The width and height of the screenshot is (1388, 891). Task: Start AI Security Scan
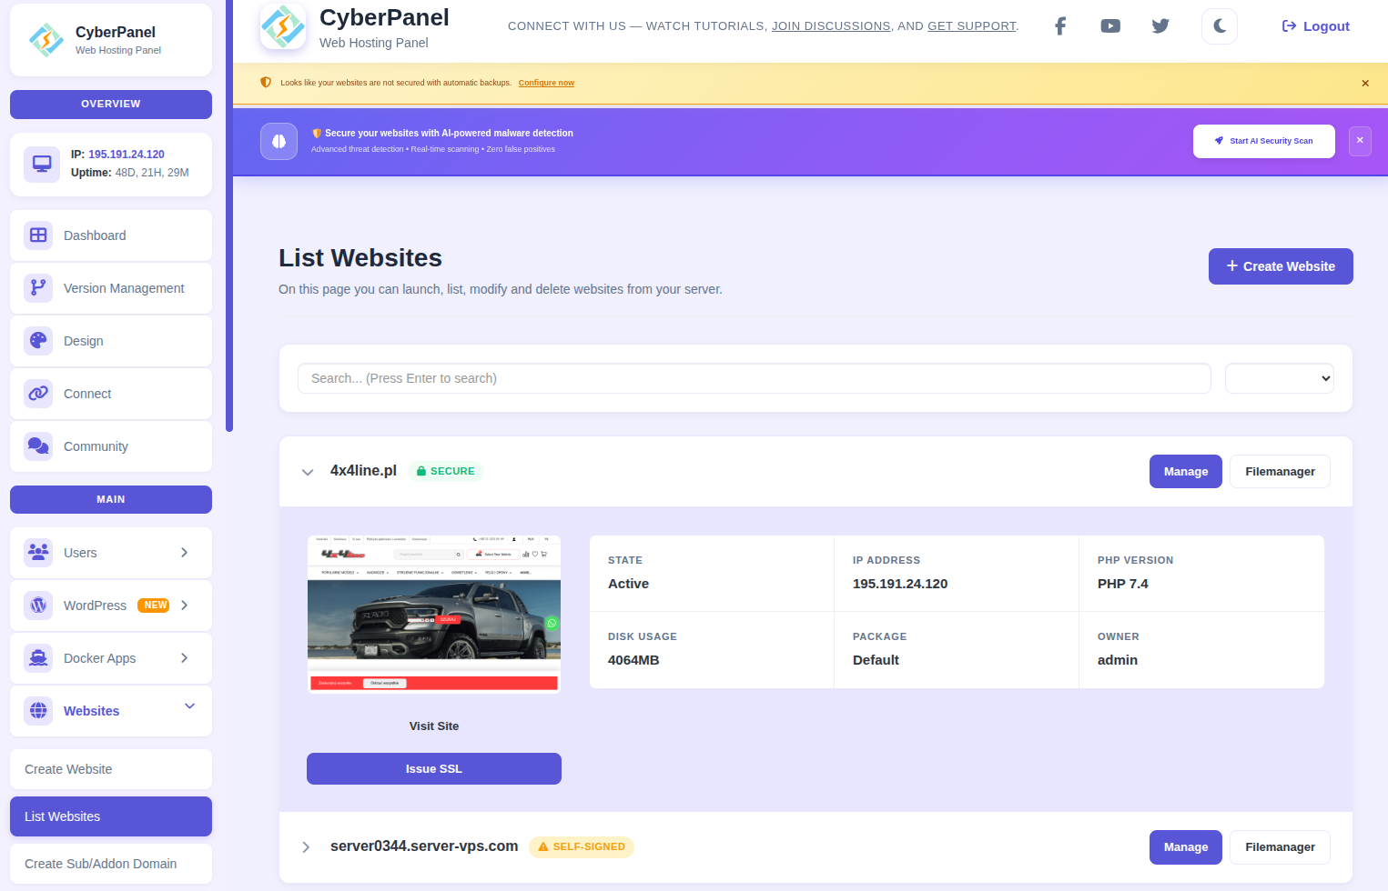pyautogui.click(x=1264, y=141)
